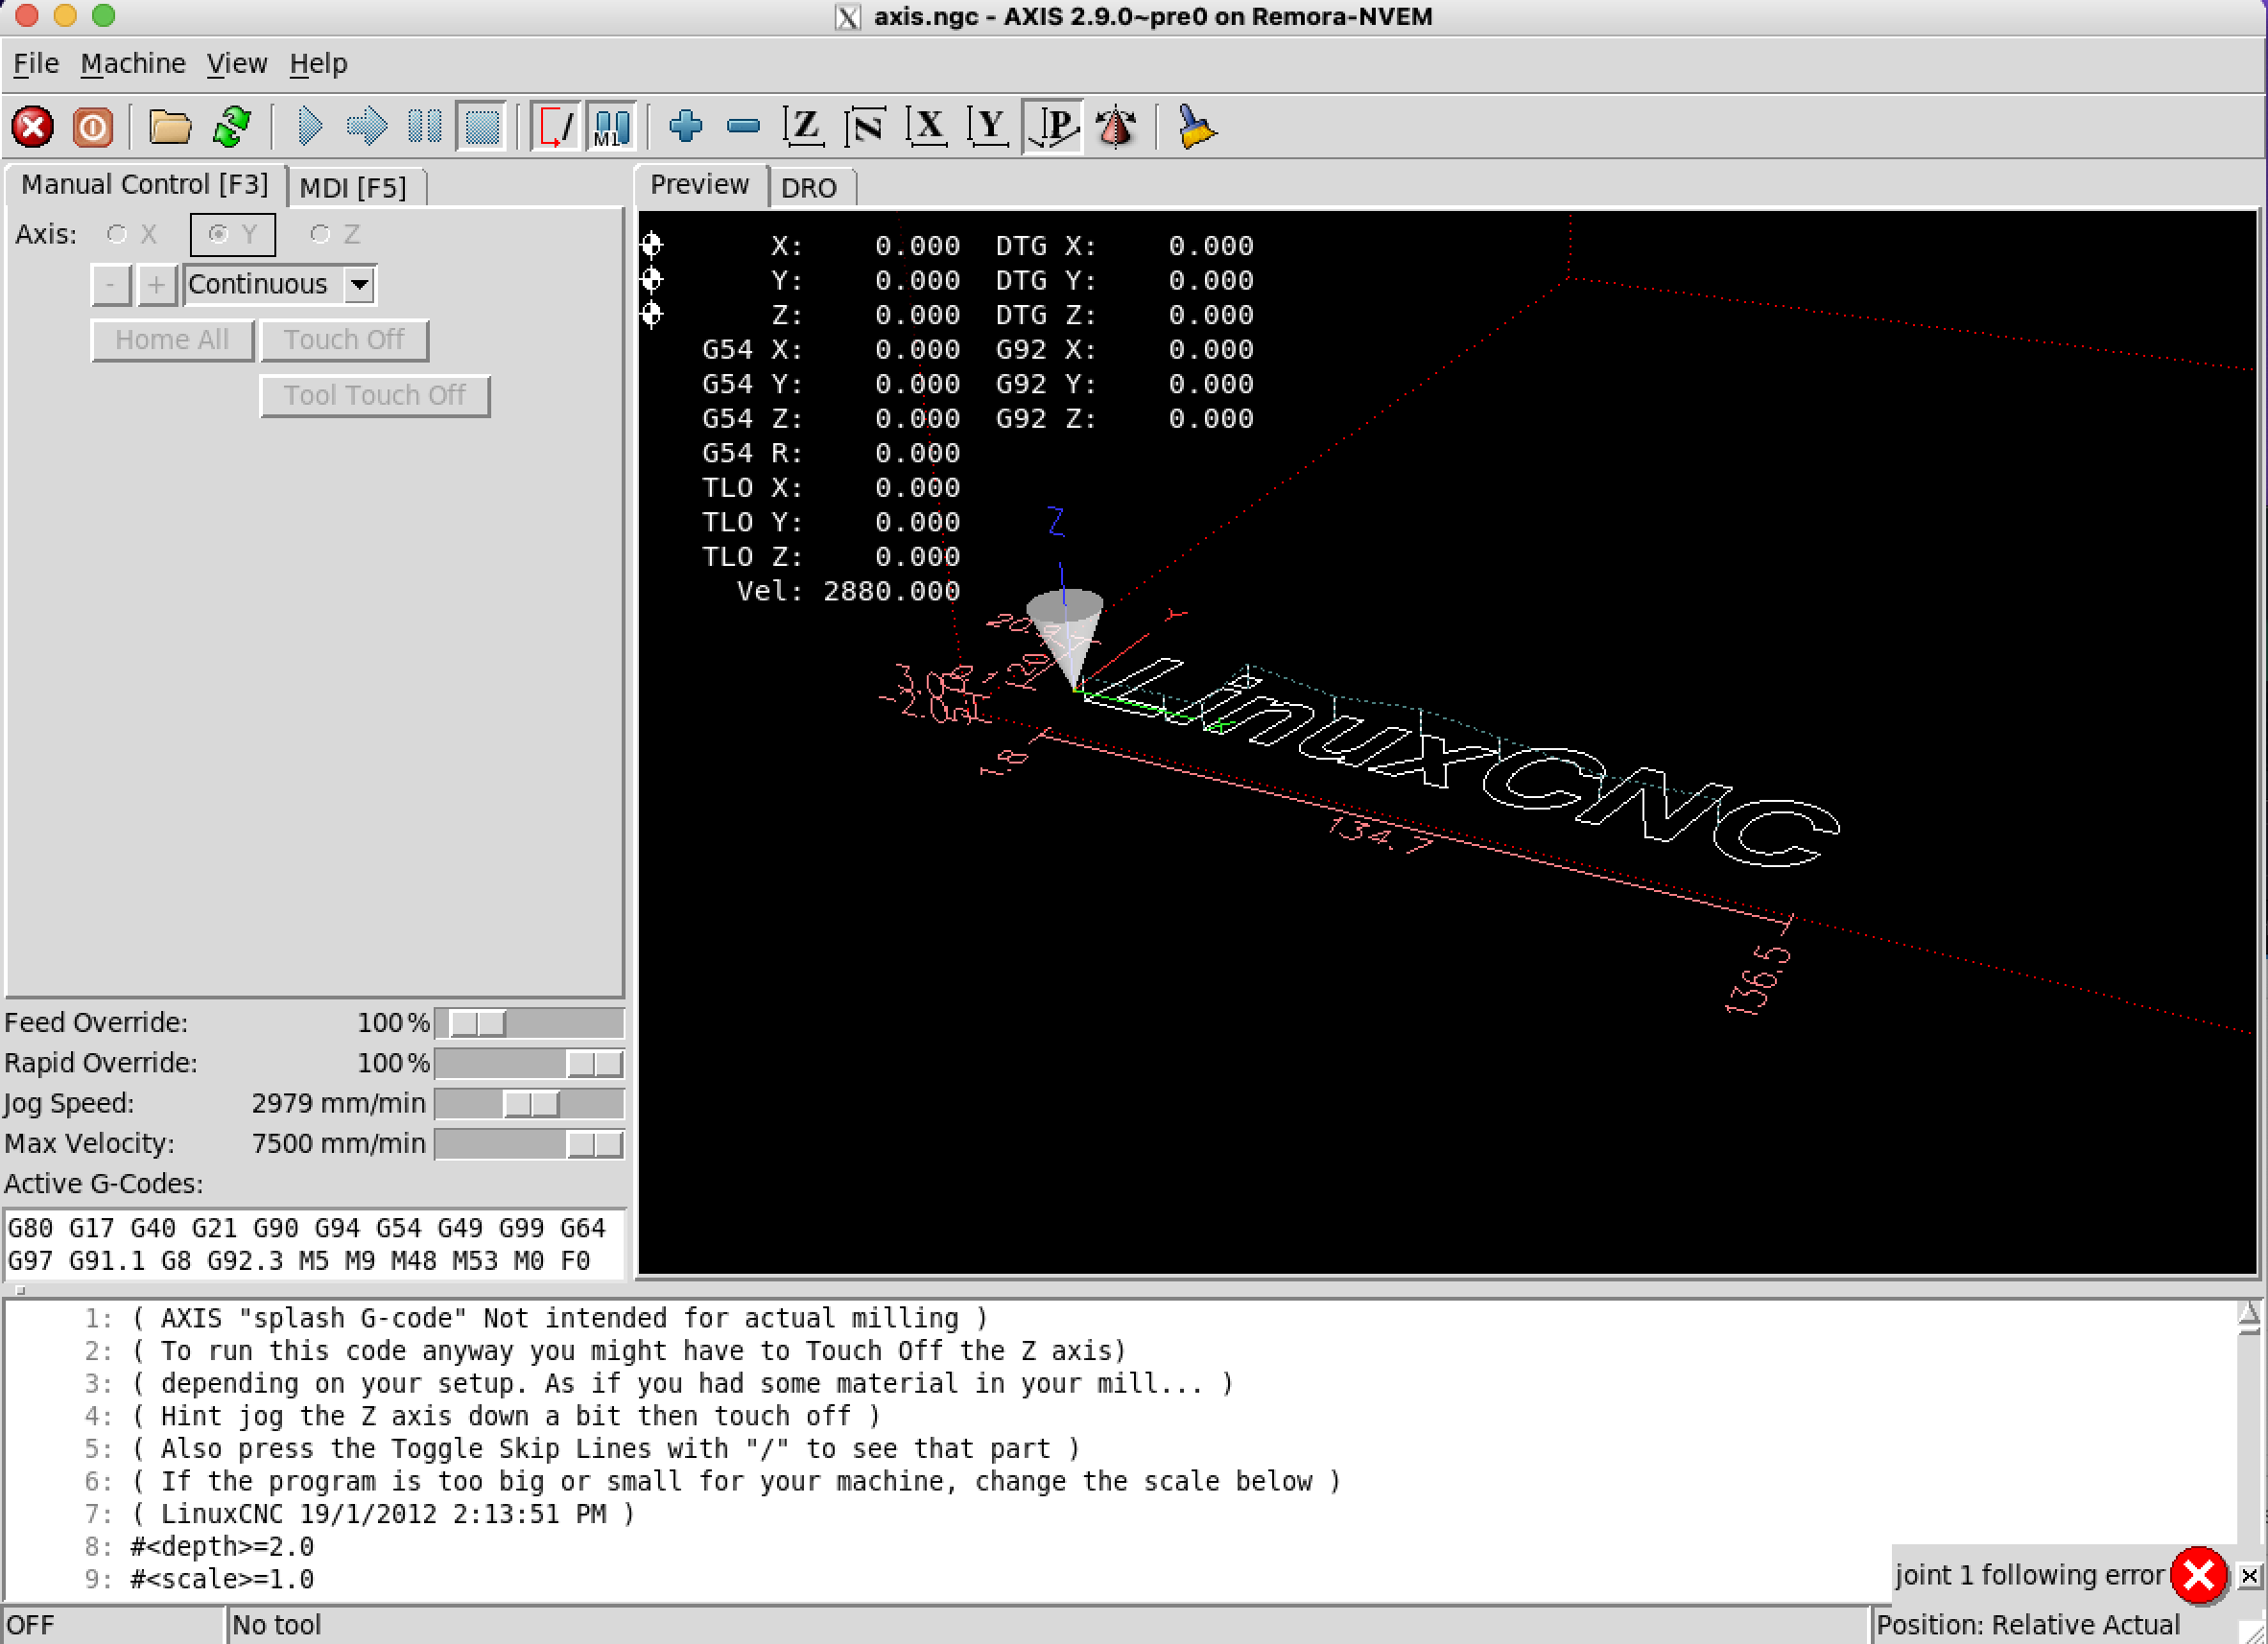2268x1644 pixels.
Task: Toggle skip lines with slash icon
Action: tap(556, 127)
